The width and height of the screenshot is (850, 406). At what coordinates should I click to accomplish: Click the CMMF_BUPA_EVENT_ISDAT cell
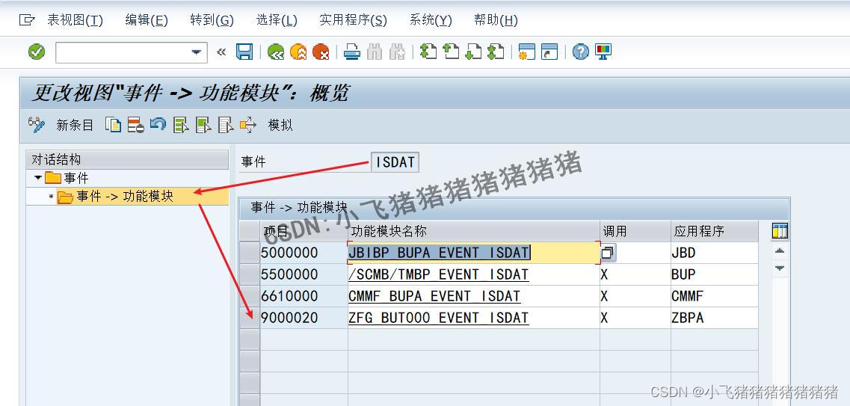point(473,296)
